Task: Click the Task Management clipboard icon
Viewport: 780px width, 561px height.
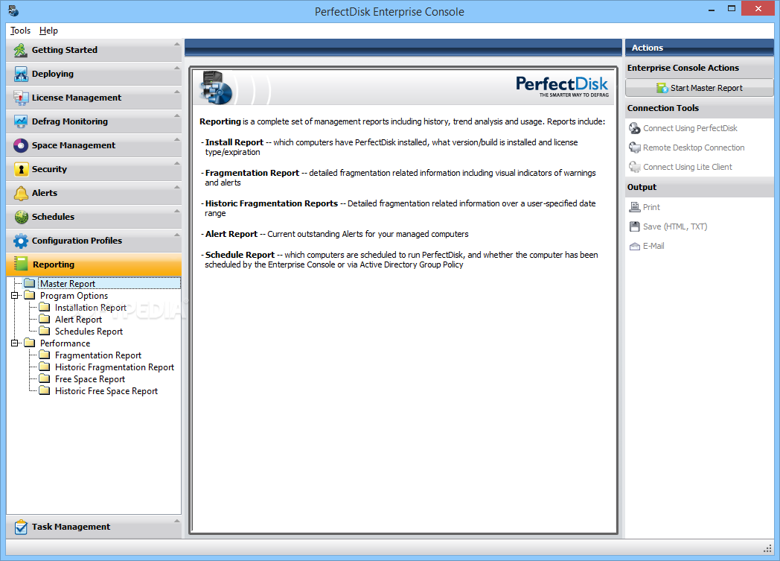Action: click(x=21, y=527)
